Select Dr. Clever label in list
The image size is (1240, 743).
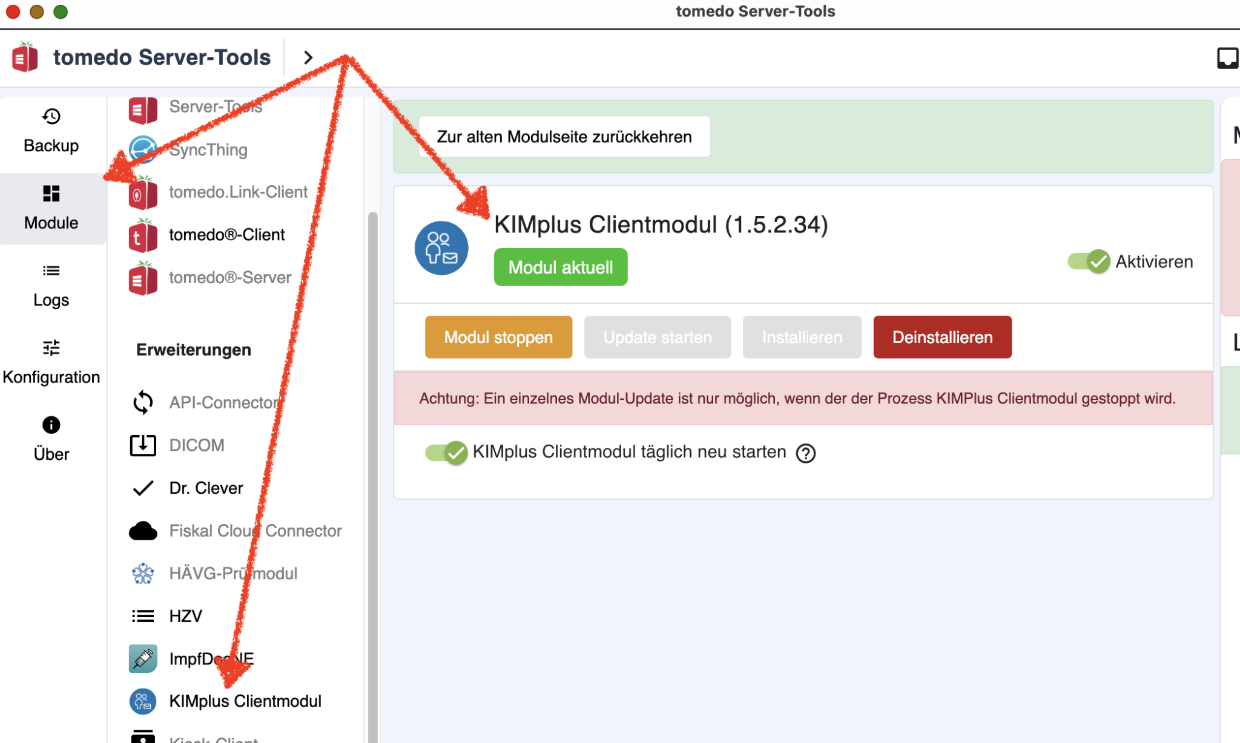(206, 488)
